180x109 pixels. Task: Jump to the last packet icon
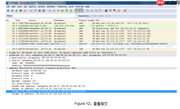point(71,11)
